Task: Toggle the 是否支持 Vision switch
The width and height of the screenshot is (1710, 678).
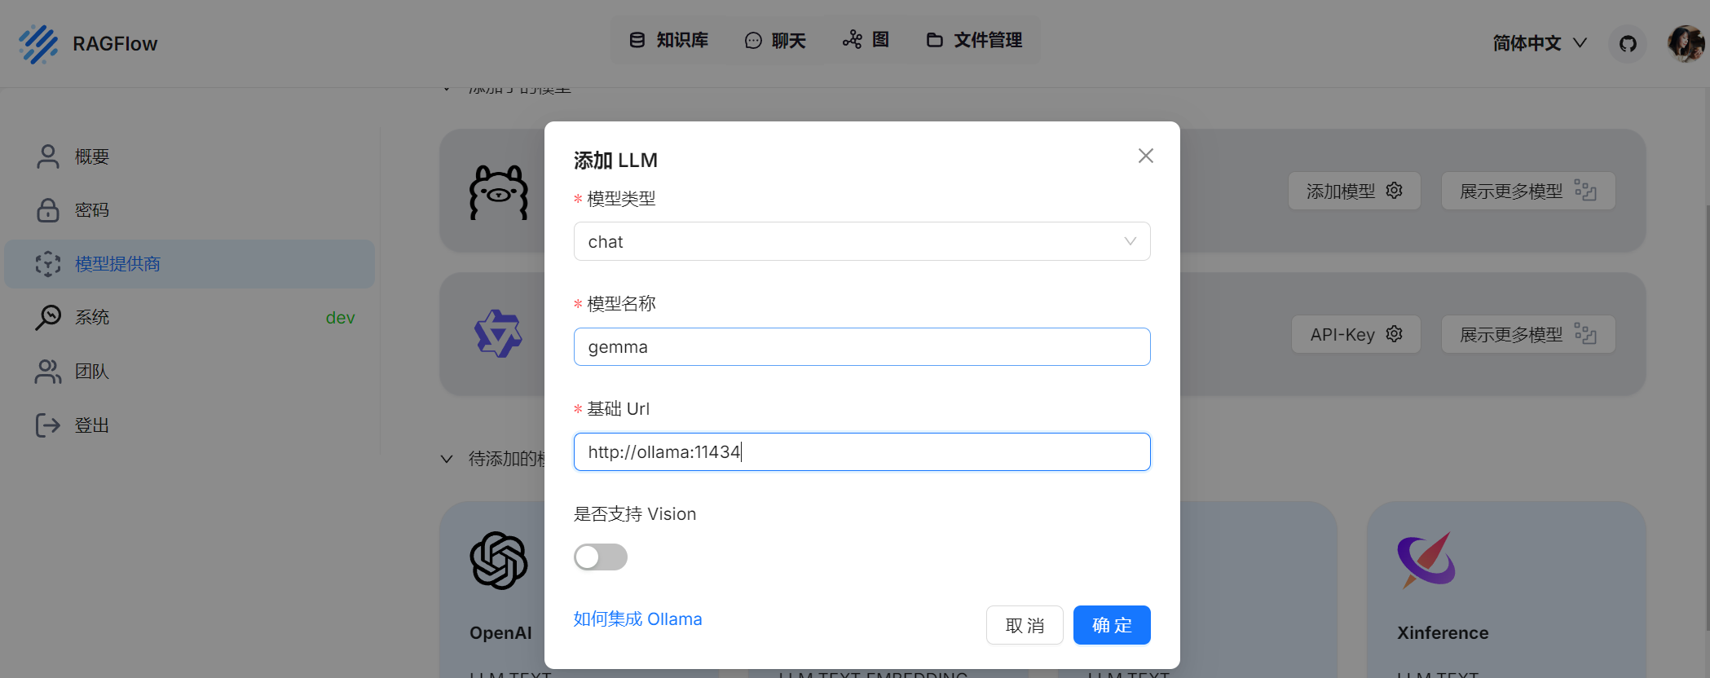Action: click(x=601, y=557)
